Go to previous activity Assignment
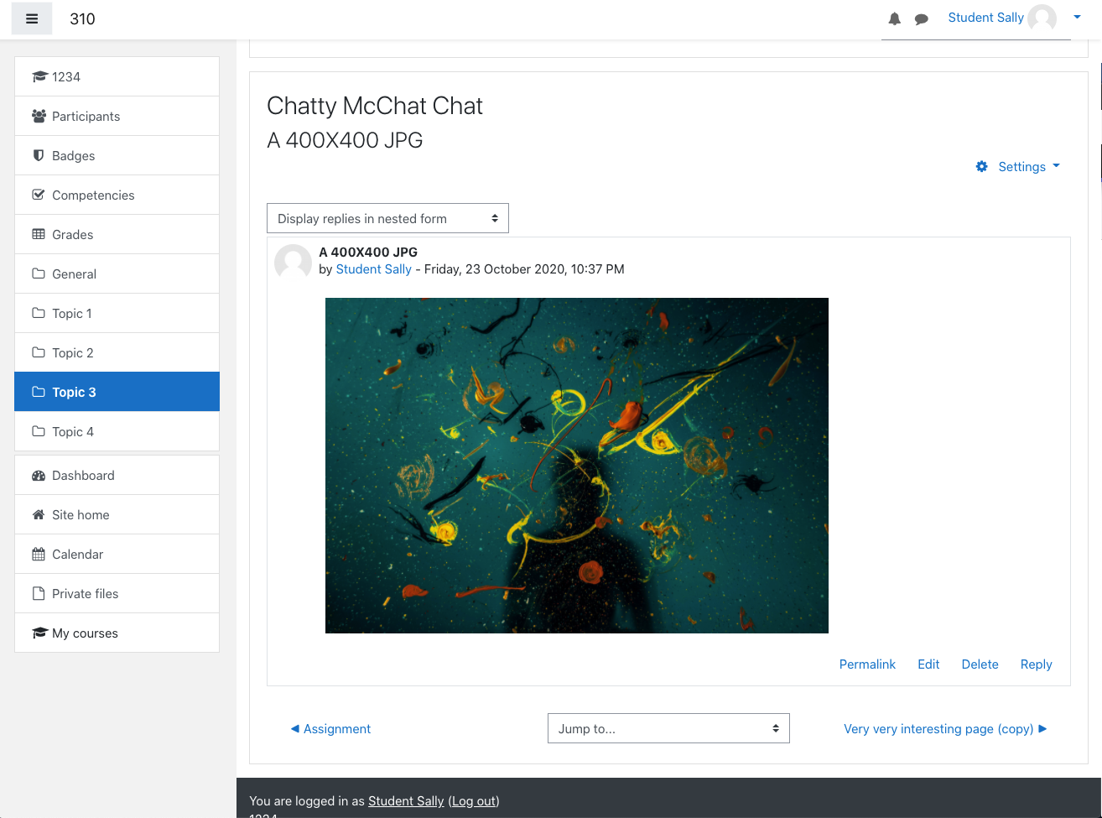The height and width of the screenshot is (818, 1102). click(x=330, y=728)
